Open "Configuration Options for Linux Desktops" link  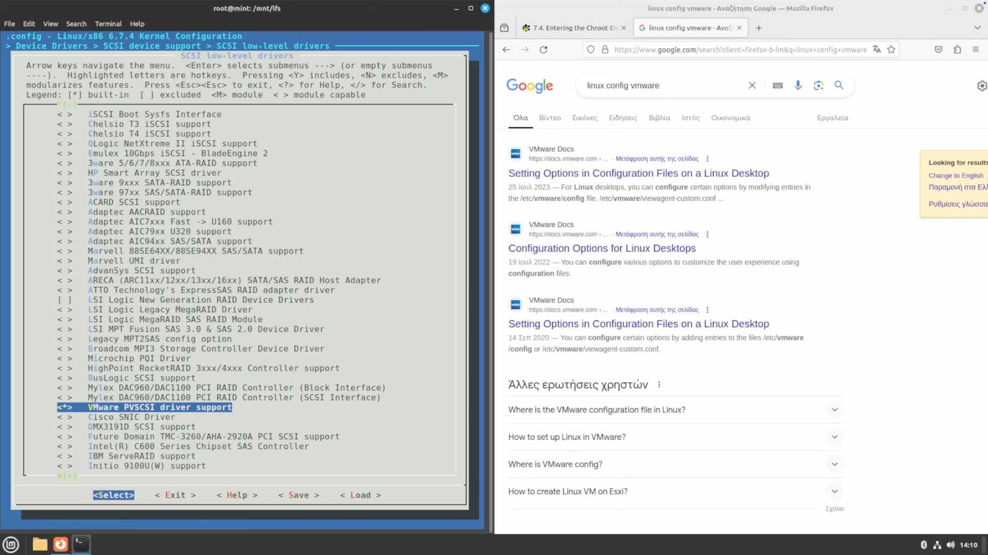pos(601,248)
